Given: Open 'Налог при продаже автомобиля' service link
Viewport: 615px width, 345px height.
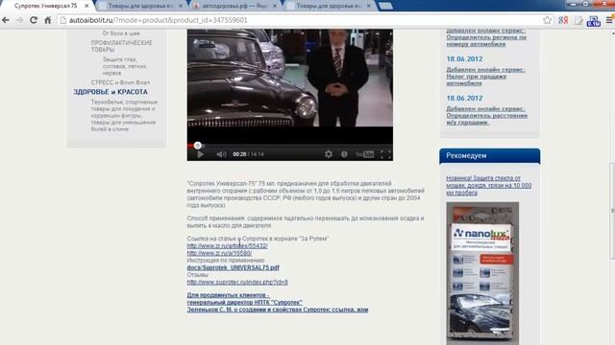Looking at the screenshot, I should pos(485,77).
